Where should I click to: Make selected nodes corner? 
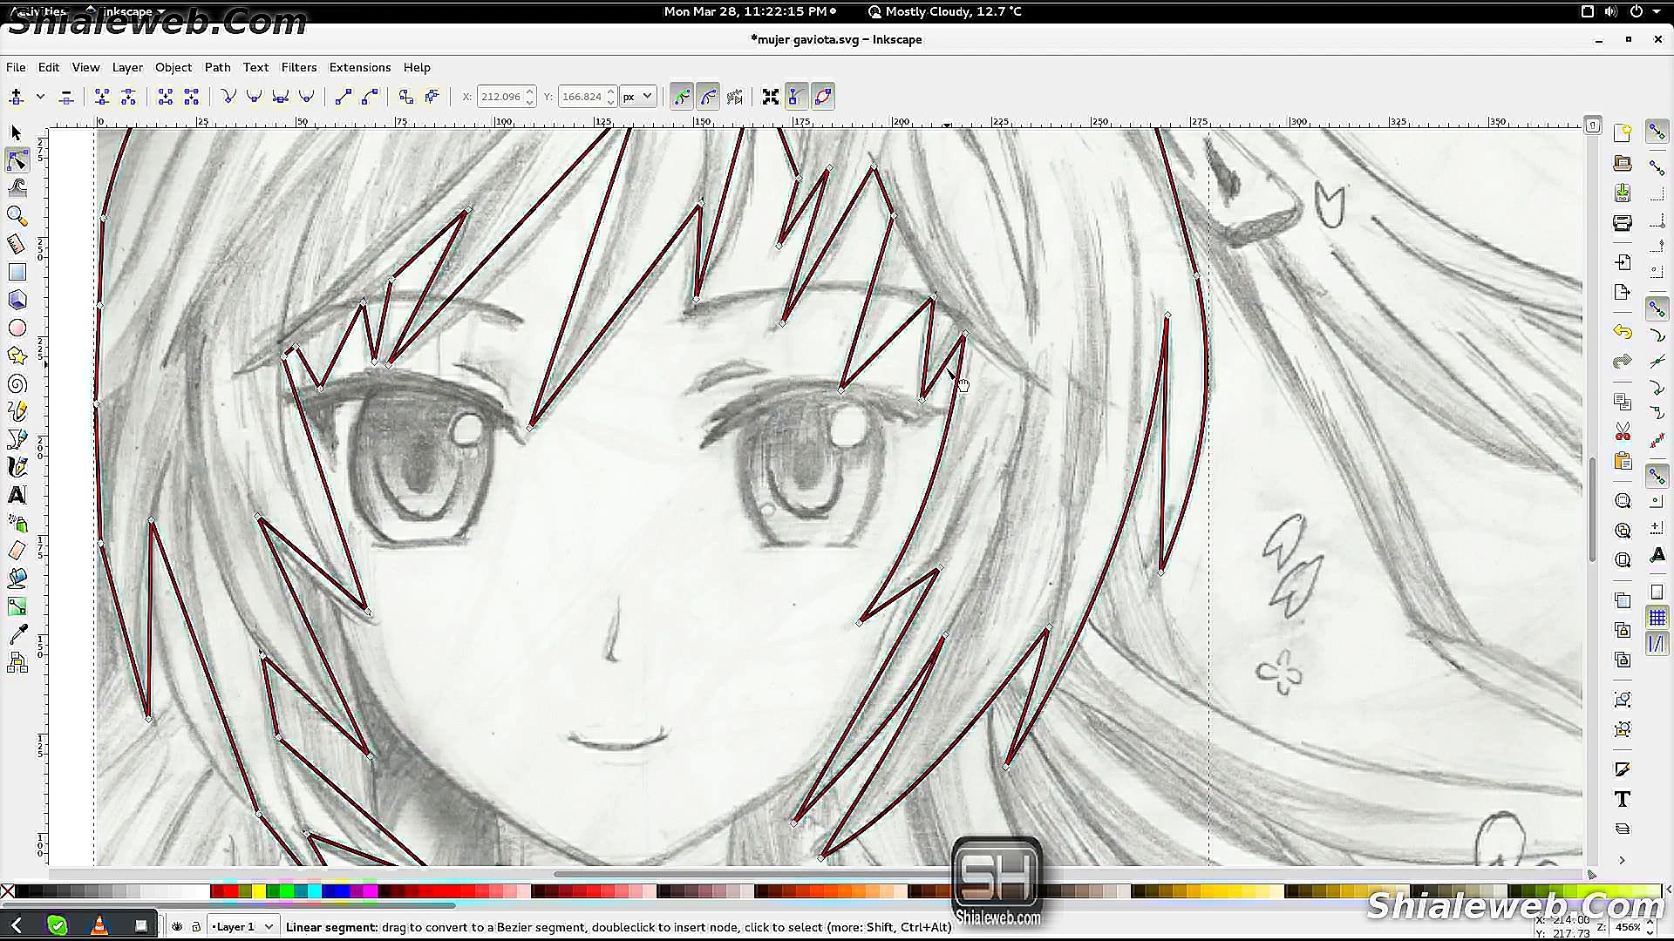point(229,96)
